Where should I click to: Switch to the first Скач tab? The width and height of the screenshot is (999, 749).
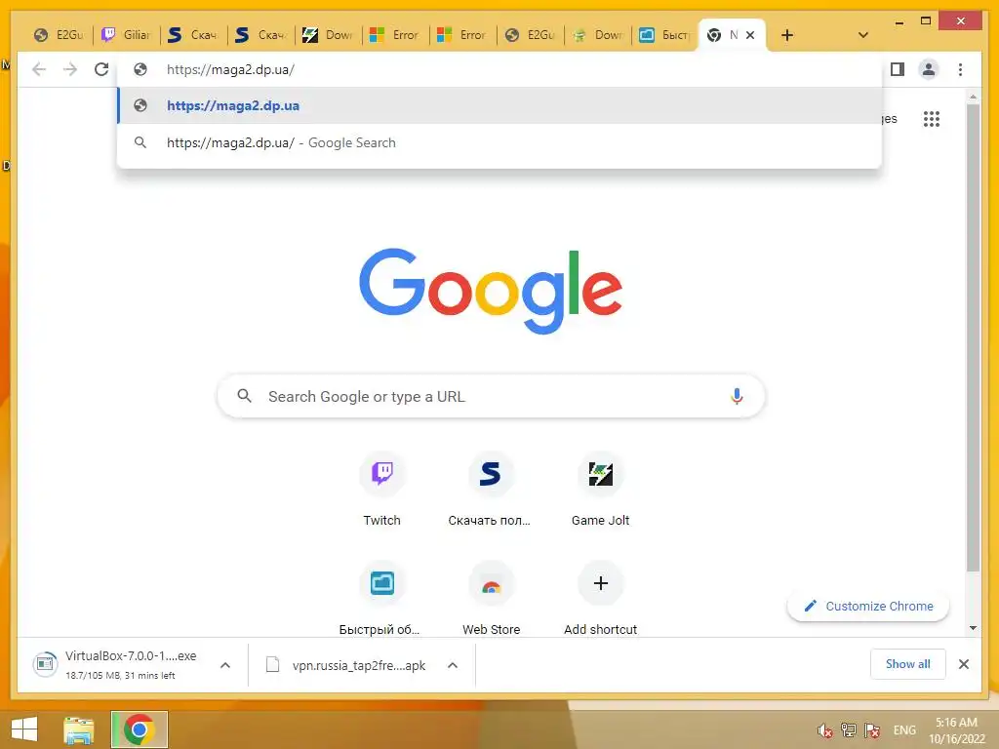tap(193, 35)
